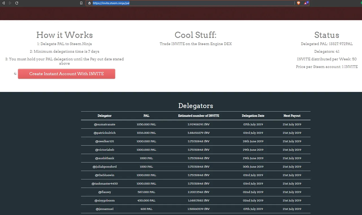Select the Delegated PAL: 13327.972PAL line
Image resolution: width=362 pixels, height=215 pixels.
pos(327,44)
